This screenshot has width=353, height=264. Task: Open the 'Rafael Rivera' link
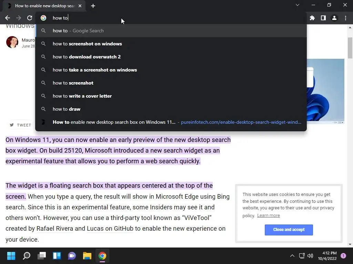[x=55, y=229]
